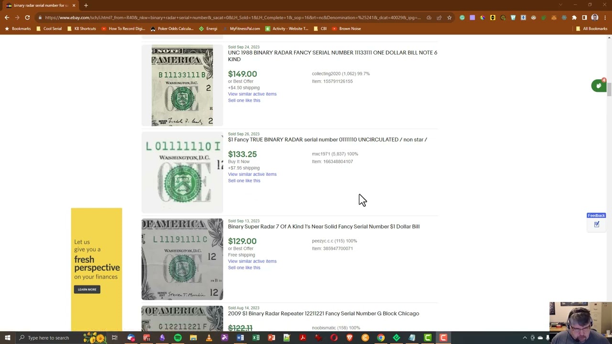
Task: Click seller peezyc.c feedback text
Action: click(x=335, y=241)
